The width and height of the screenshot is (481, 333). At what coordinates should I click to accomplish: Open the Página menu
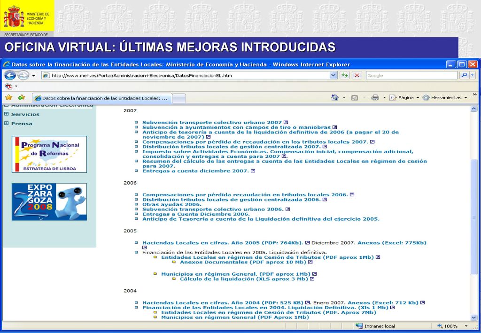[x=404, y=98]
